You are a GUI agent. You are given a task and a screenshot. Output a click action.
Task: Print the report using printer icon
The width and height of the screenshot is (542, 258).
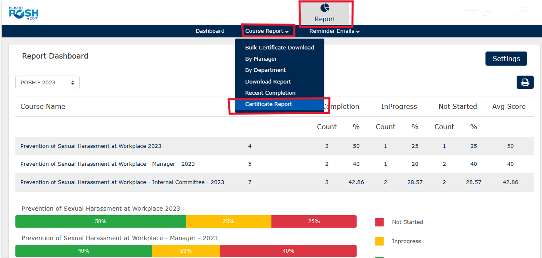point(525,82)
